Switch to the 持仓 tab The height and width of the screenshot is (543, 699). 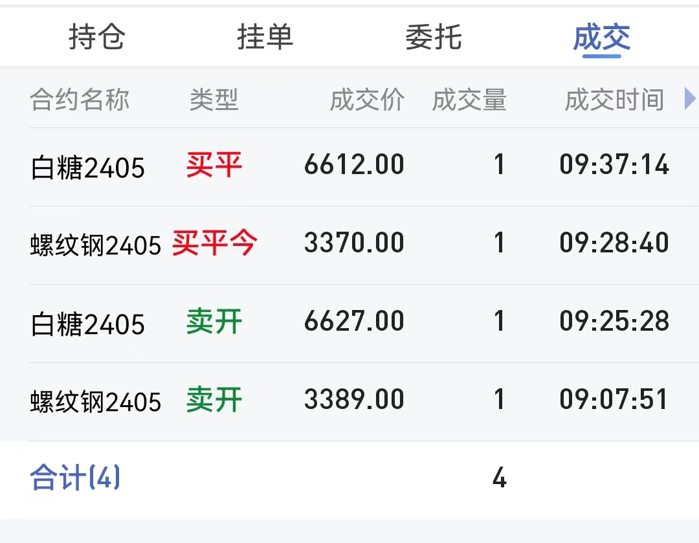pos(96,37)
